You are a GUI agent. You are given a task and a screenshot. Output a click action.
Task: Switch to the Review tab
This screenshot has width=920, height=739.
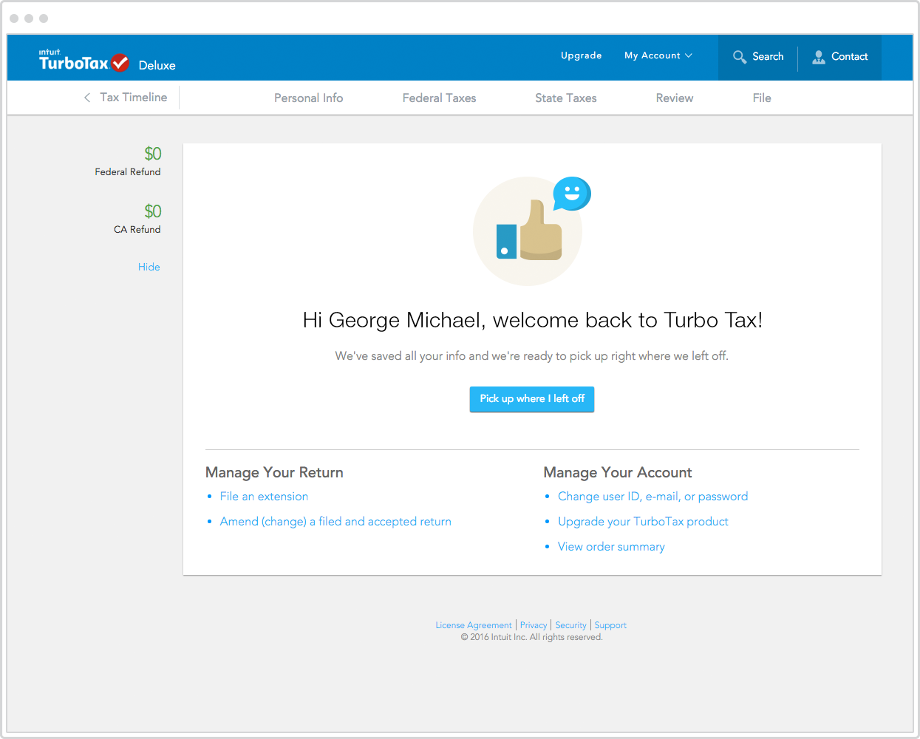click(675, 98)
